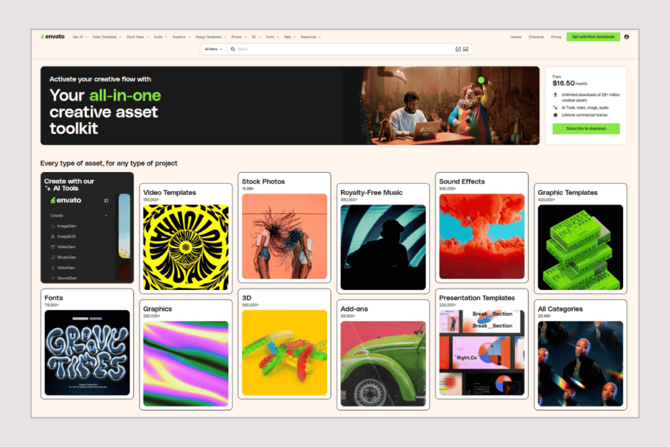Go to the License page link
This screenshot has width=670, height=447.
point(516,37)
